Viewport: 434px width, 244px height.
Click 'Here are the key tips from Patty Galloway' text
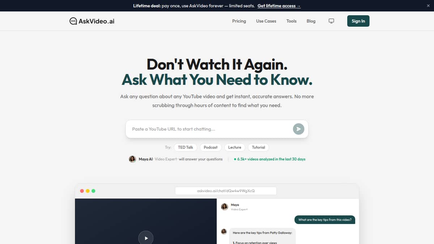coord(263,233)
